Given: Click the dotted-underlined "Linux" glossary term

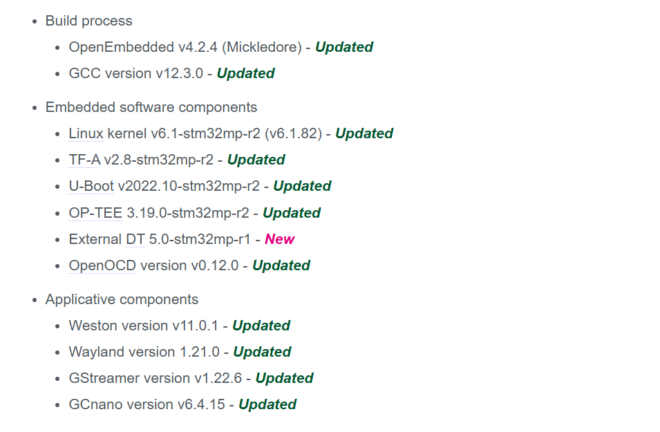Looking at the screenshot, I should tap(86, 133).
